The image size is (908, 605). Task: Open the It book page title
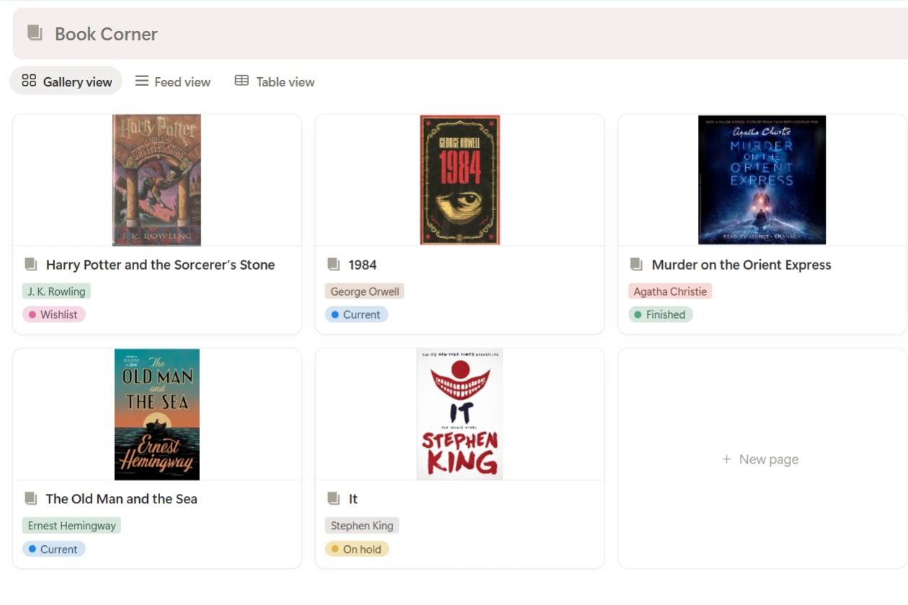pos(353,499)
